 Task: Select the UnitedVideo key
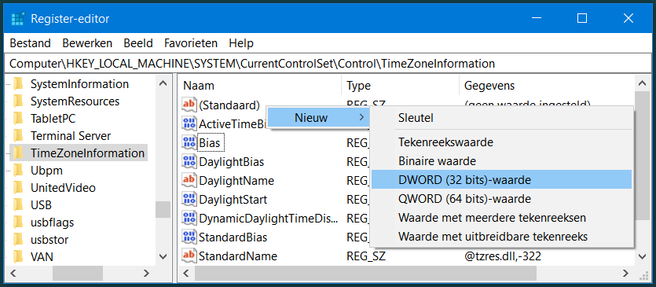coord(63,188)
